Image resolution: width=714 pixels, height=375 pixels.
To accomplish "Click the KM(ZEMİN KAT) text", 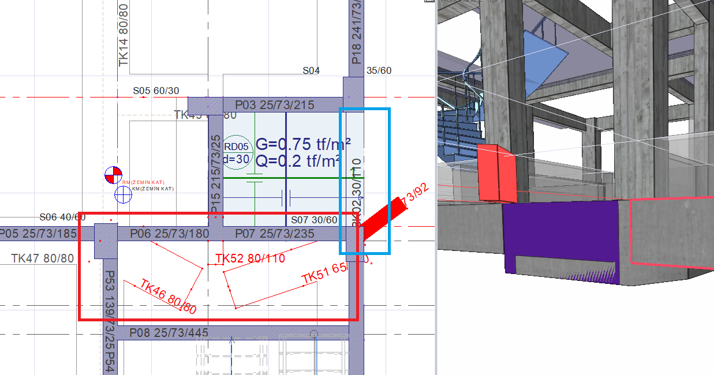I will (153, 189).
